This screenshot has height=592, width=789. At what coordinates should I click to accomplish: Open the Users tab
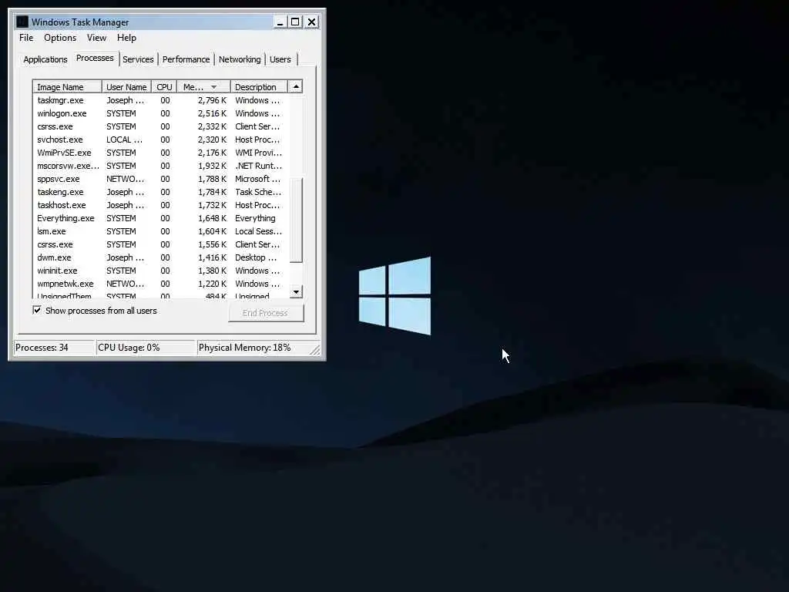(280, 59)
